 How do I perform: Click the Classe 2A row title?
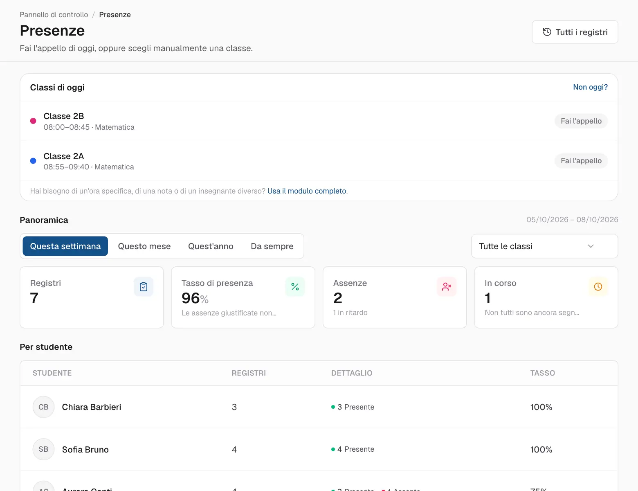point(64,156)
